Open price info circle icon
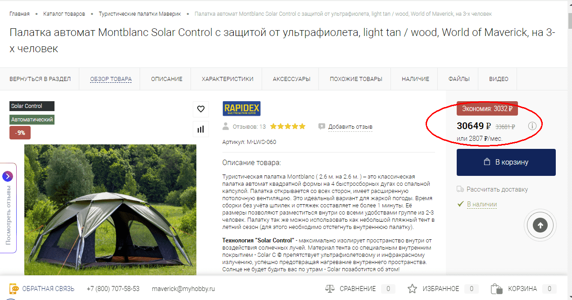Image resolution: width=572 pixels, height=300 pixels. click(532, 126)
